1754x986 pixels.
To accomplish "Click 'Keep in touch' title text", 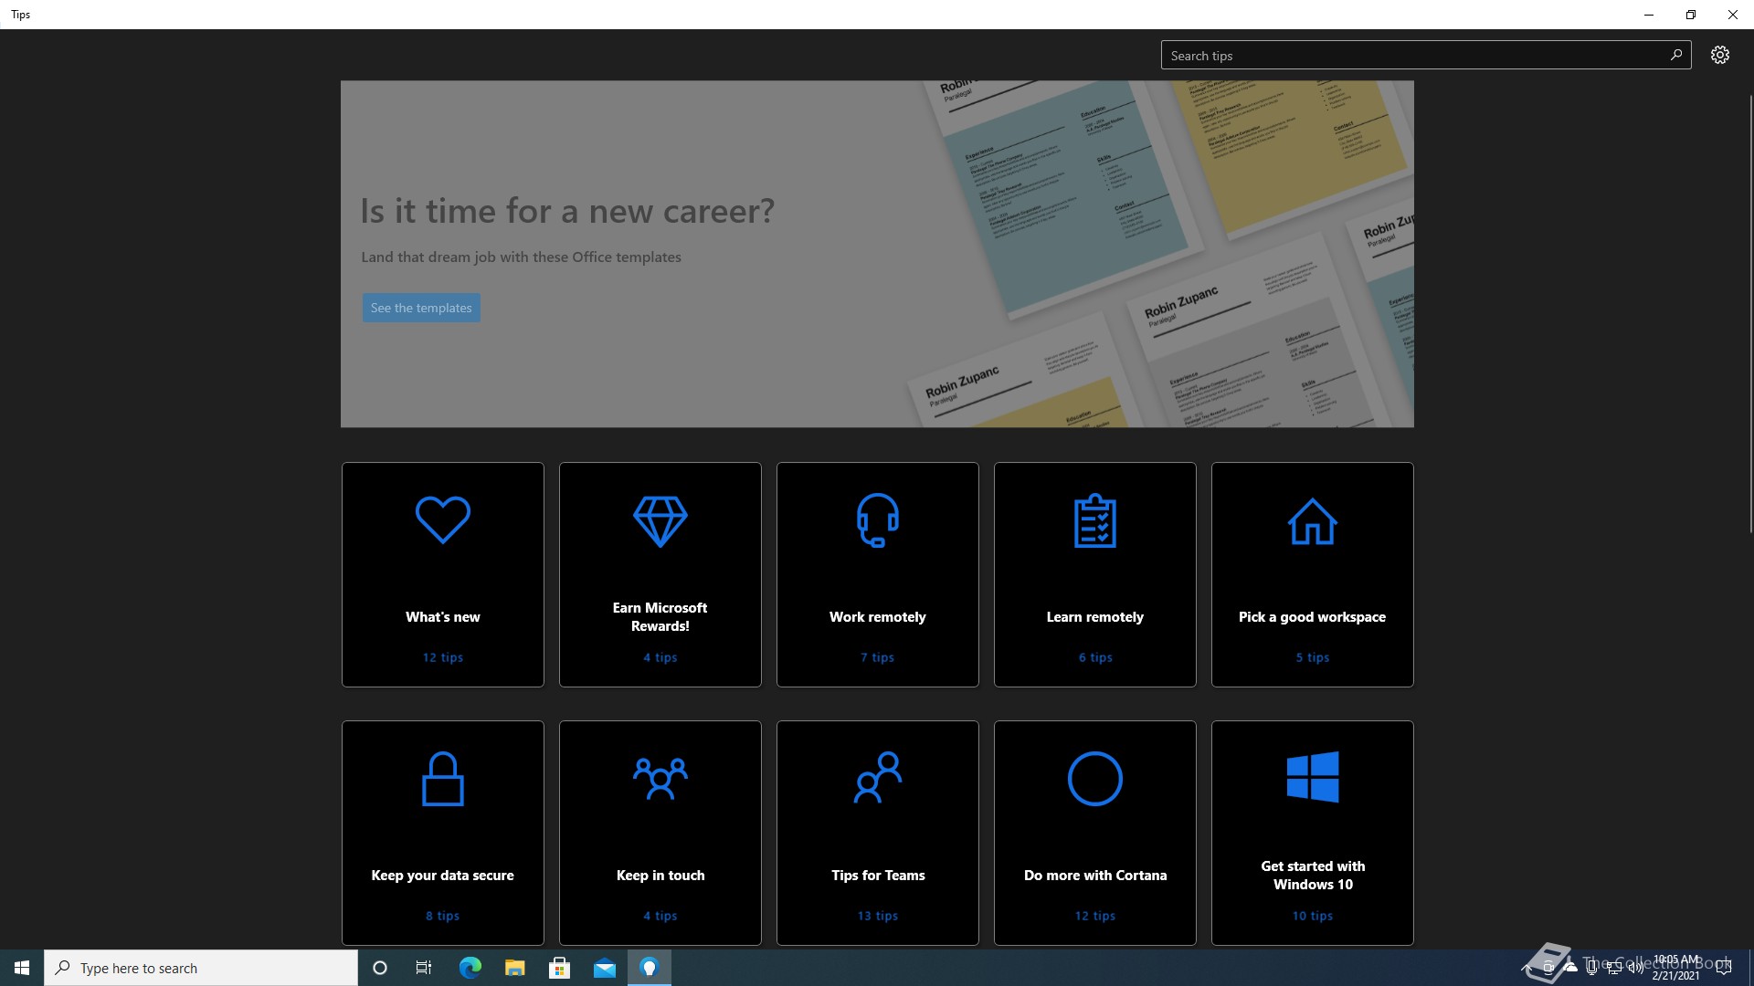I will (x=660, y=876).
